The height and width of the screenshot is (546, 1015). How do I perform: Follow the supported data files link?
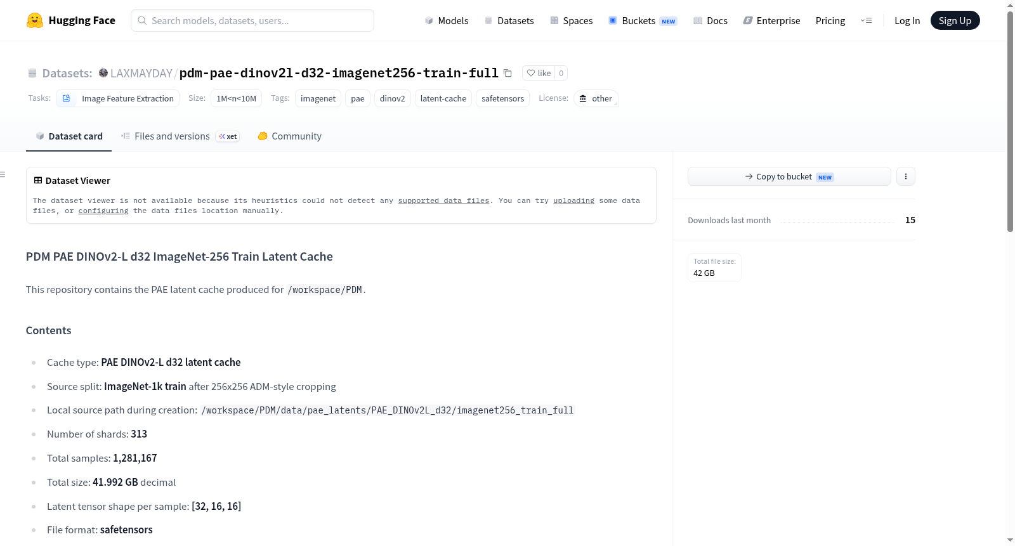[443, 200]
